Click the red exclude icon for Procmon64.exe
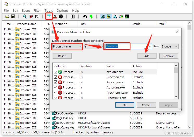The image size is (194, 137). (x=60, y=93)
